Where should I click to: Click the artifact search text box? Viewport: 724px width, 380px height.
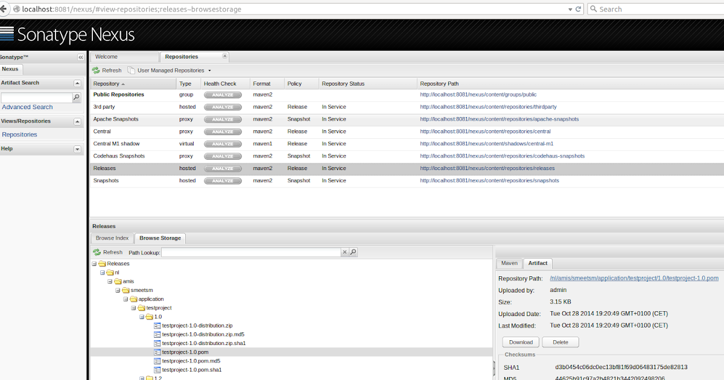(x=37, y=97)
